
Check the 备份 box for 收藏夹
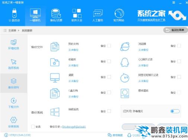click(x=109, y=61)
